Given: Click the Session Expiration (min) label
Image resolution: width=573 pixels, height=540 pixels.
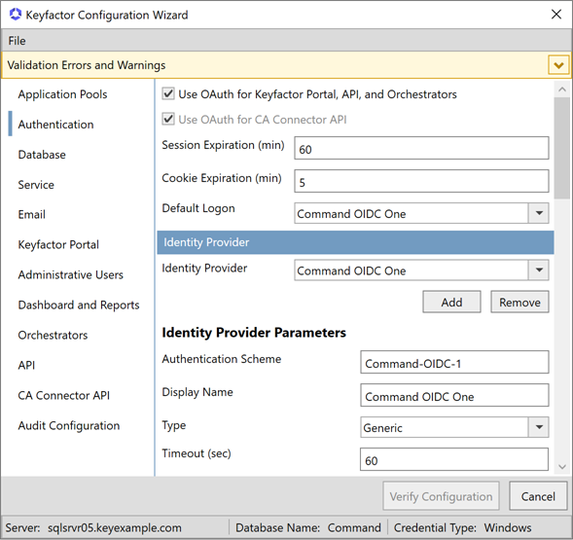Looking at the screenshot, I should (x=223, y=145).
